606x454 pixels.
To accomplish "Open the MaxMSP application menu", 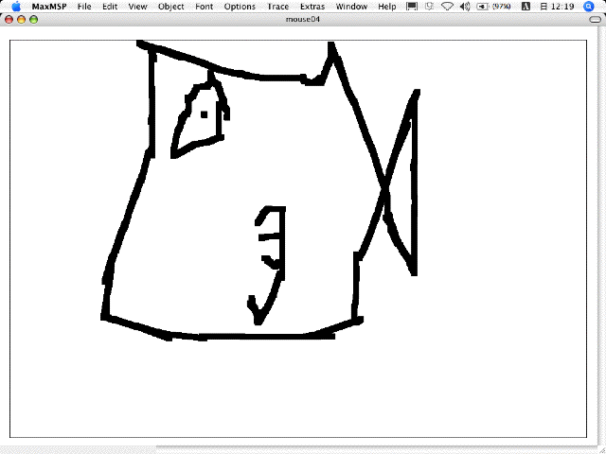I will tap(49, 7).
